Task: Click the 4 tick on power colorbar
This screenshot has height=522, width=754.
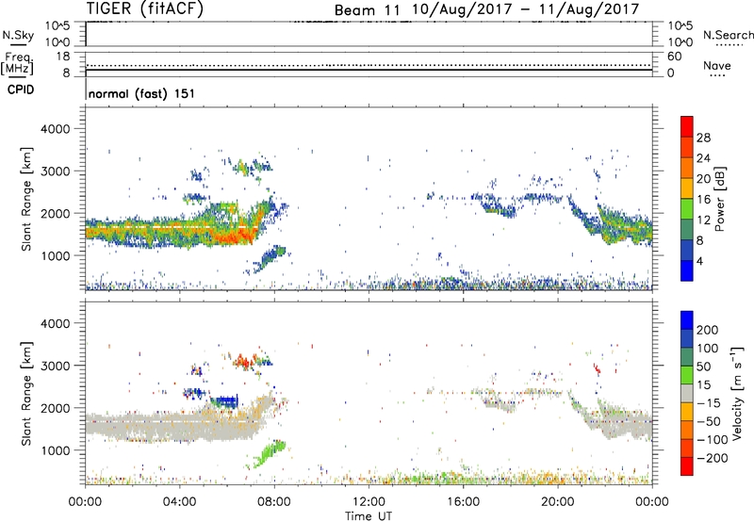Action: coord(699,261)
